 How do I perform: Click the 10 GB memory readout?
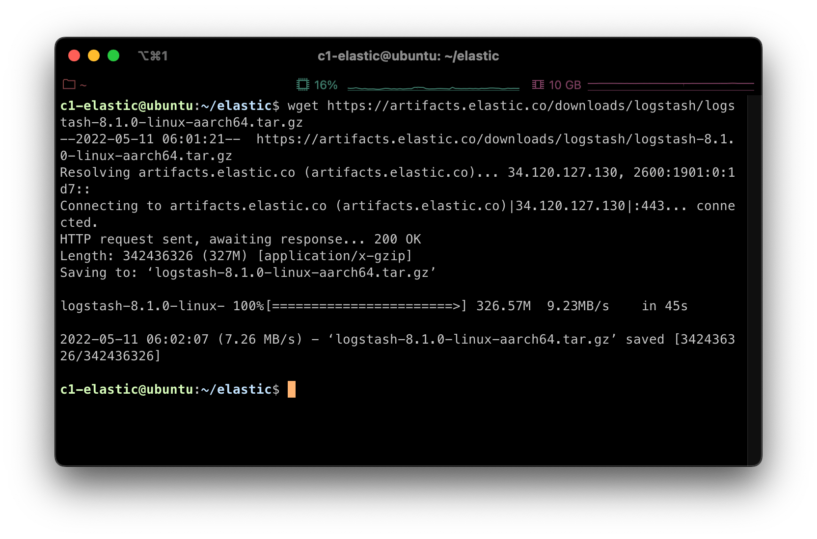[565, 84]
